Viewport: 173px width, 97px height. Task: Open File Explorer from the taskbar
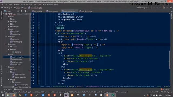tap(8, 95)
